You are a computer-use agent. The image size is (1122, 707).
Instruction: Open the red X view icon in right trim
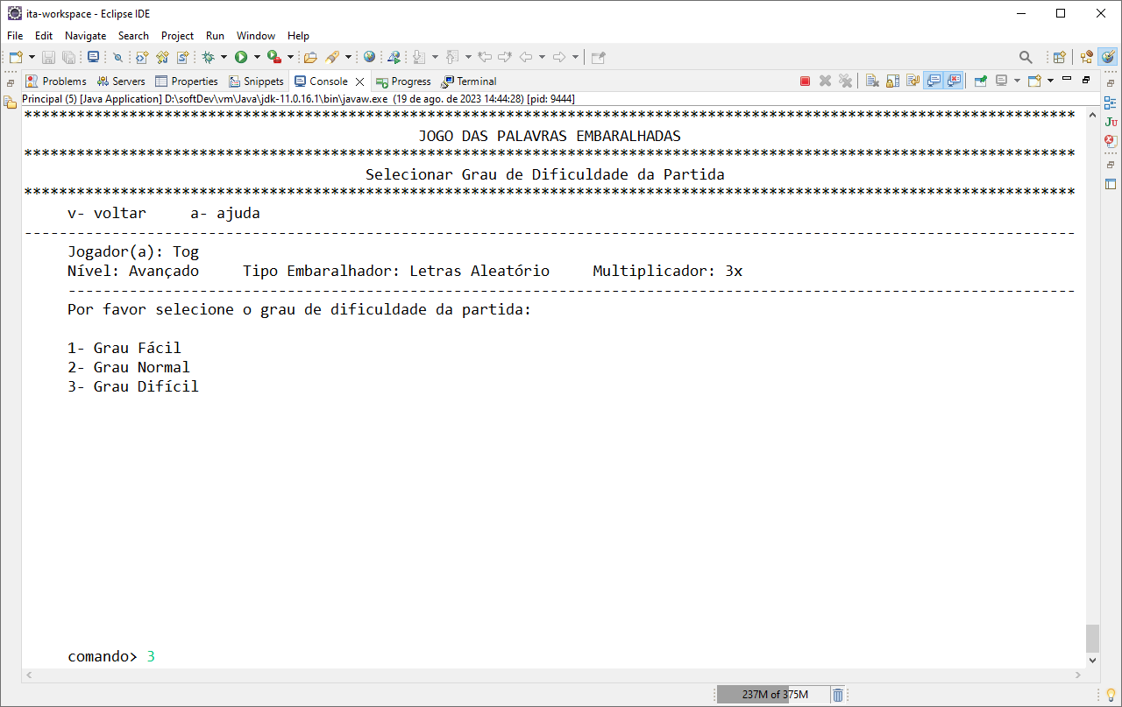(1111, 140)
